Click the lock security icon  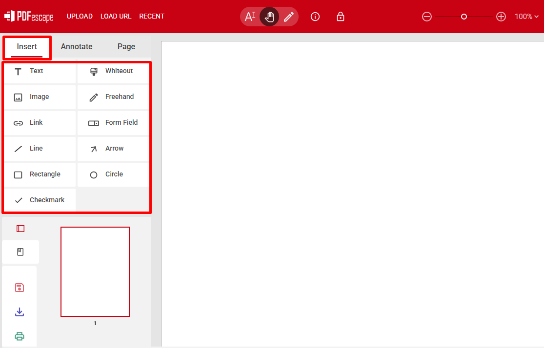[341, 17]
